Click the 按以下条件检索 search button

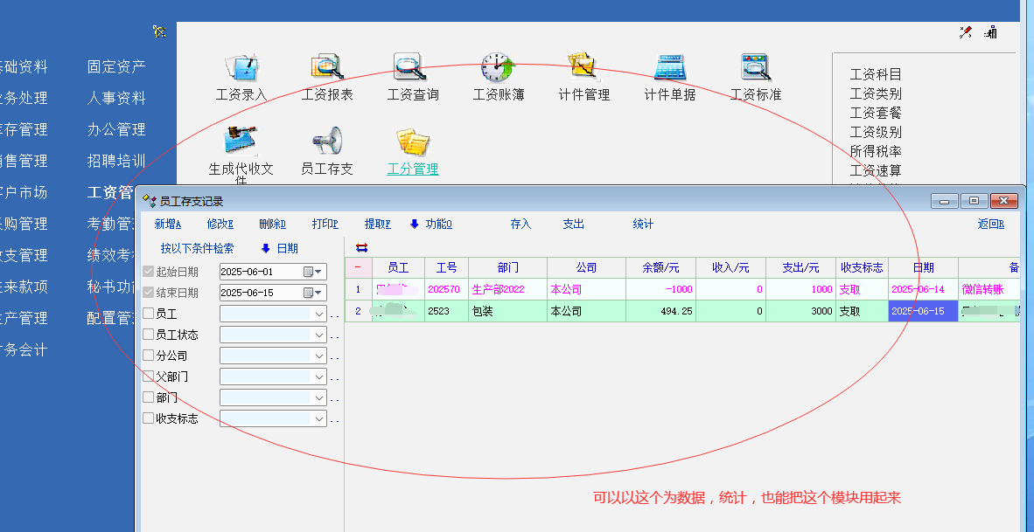[x=197, y=248]
